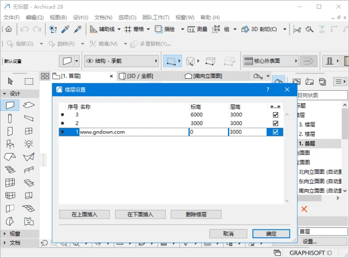Open the Design menu
The image size is (349, 258).
pyautogui.click(x=81, y=17)
